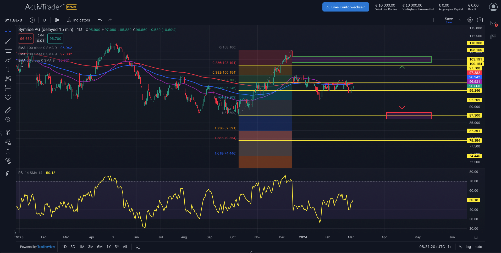Screen dimensions: 501x253
Task: Click the zoom in tool
Action: point(8,120)
